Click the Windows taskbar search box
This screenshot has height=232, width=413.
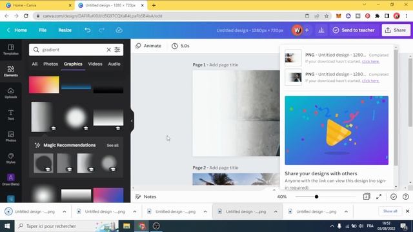[66, 226]
